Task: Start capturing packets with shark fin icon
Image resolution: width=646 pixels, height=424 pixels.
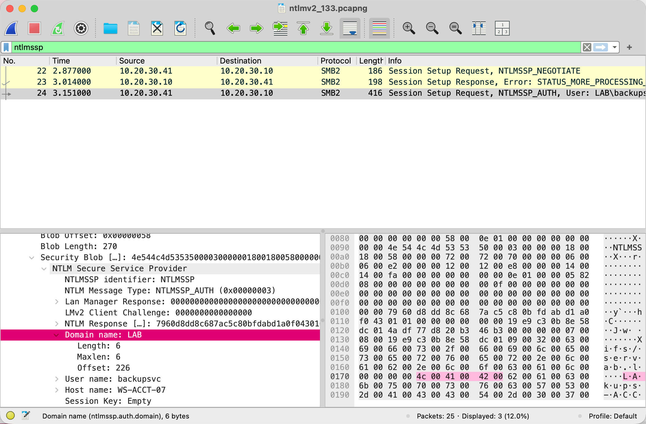Action: coord(11,29)
